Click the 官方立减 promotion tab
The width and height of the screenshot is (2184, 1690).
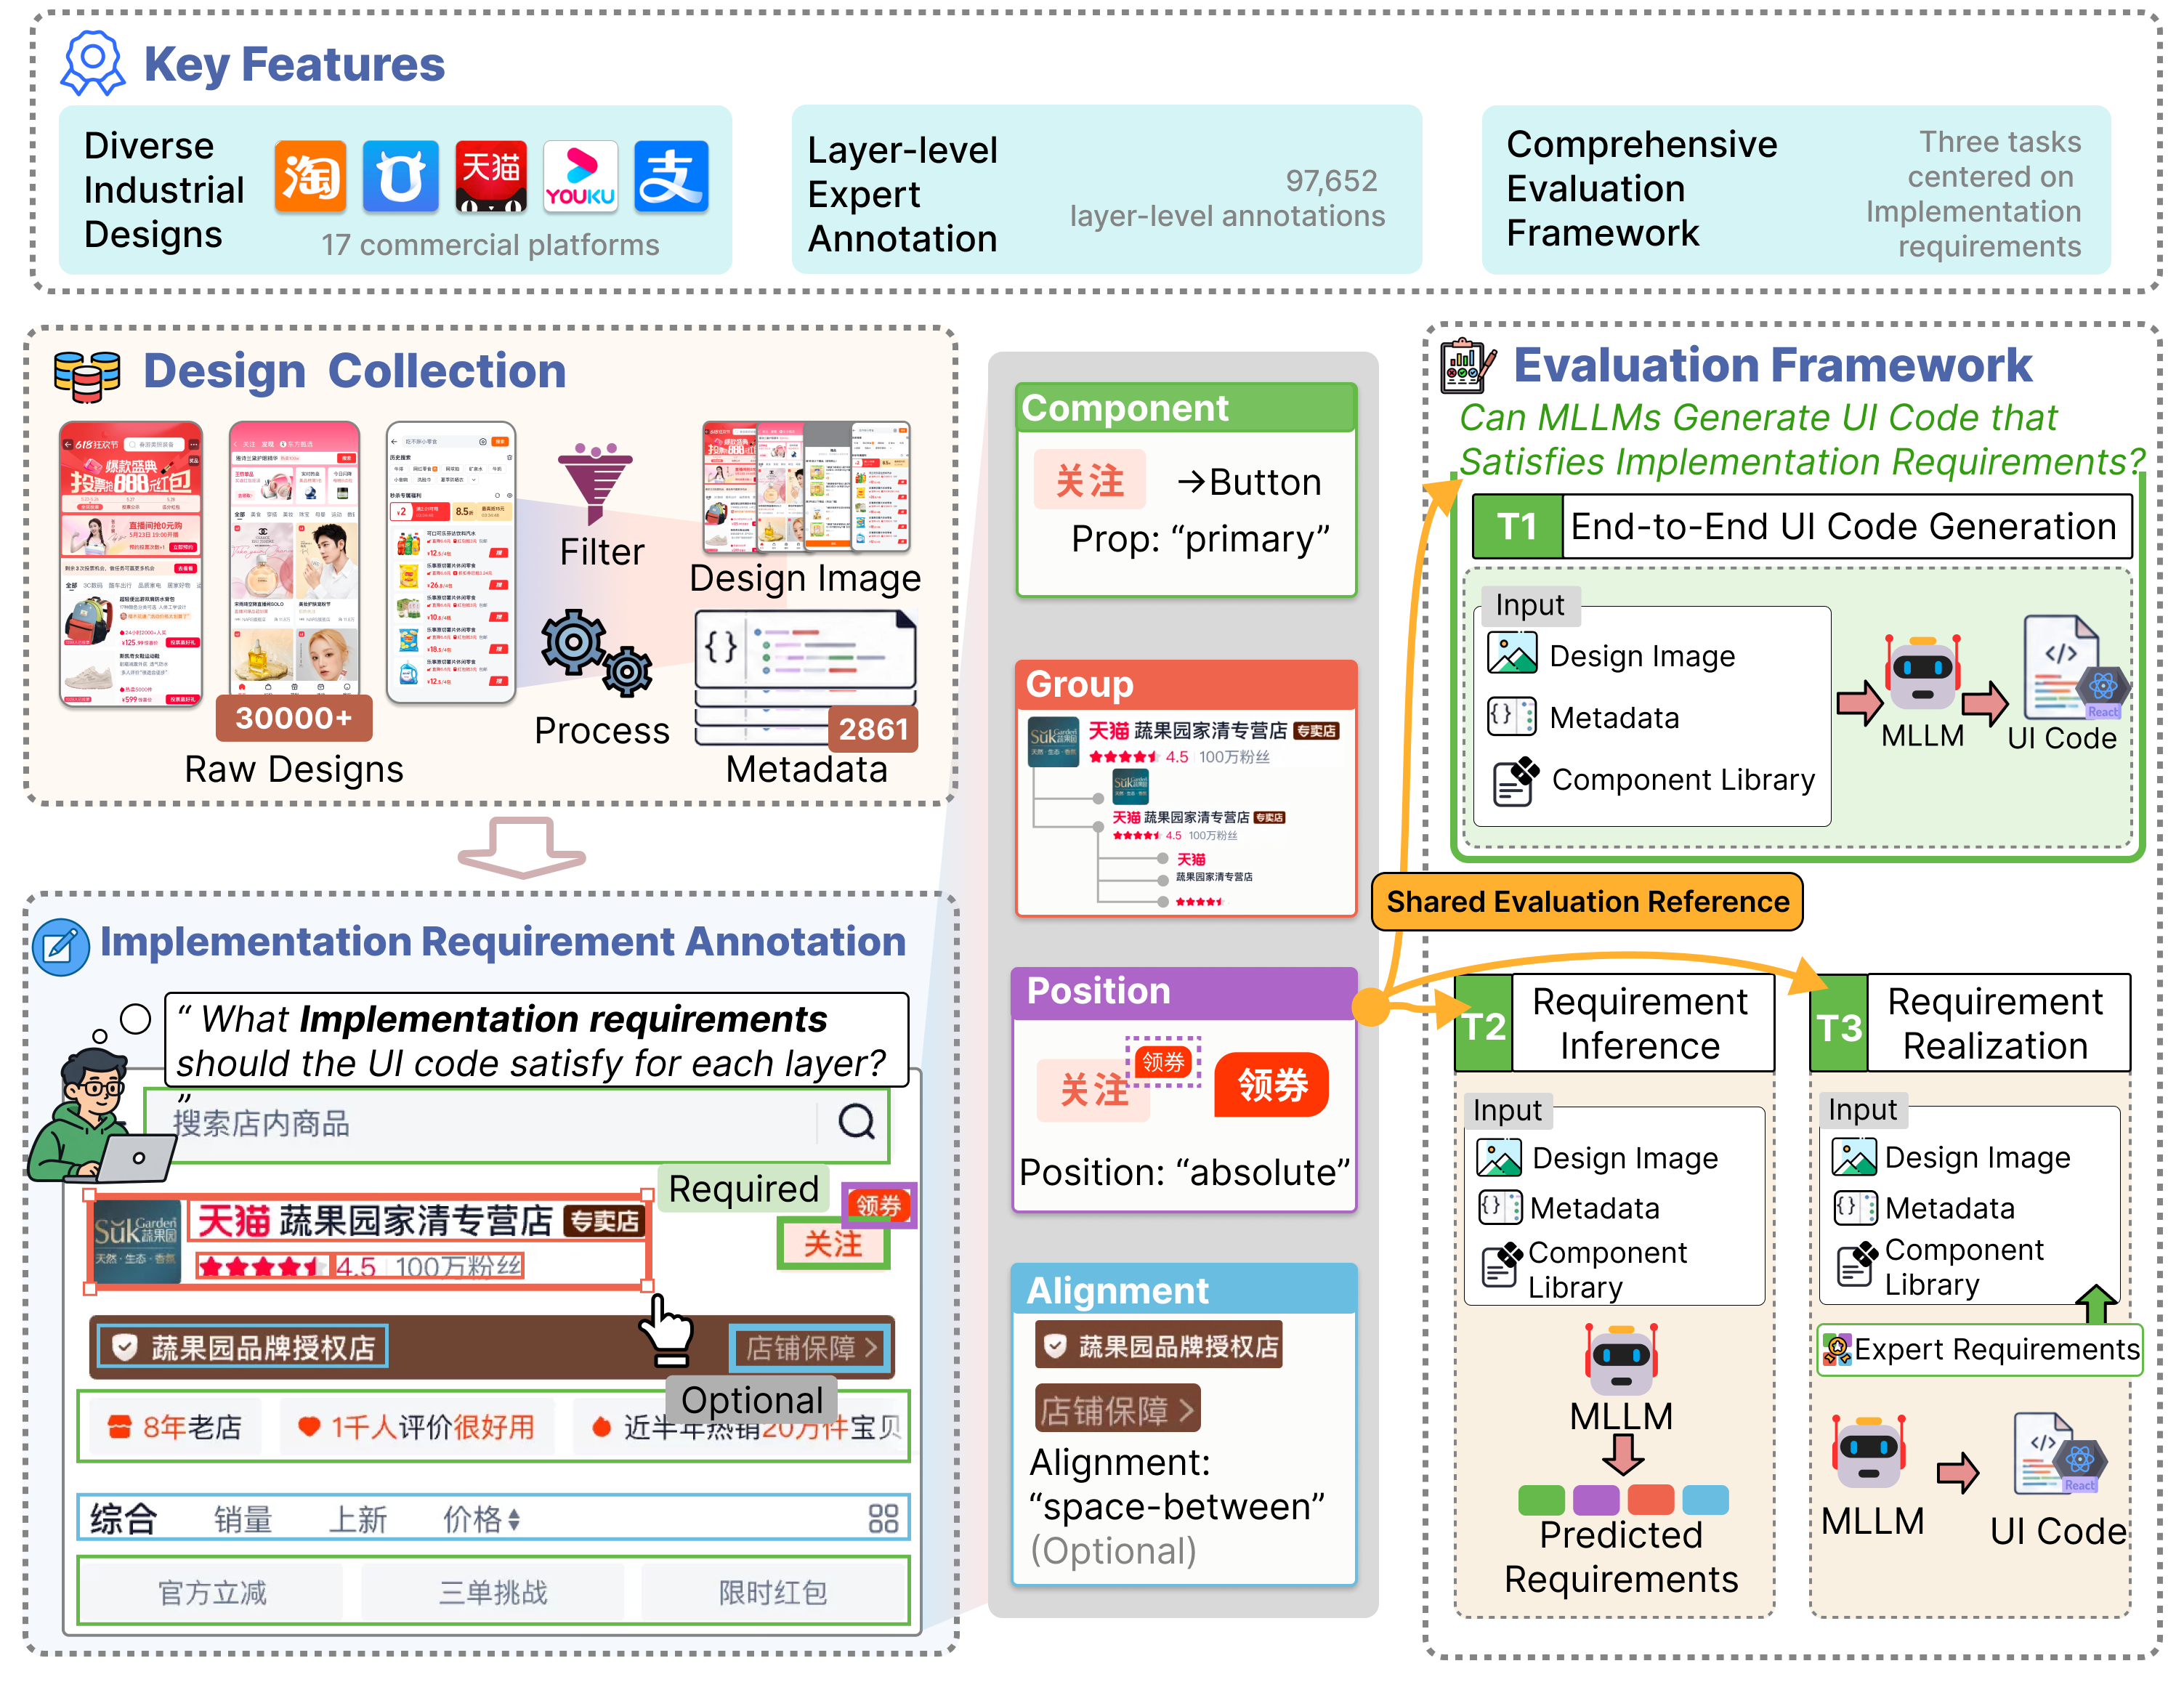(212, 1592)
